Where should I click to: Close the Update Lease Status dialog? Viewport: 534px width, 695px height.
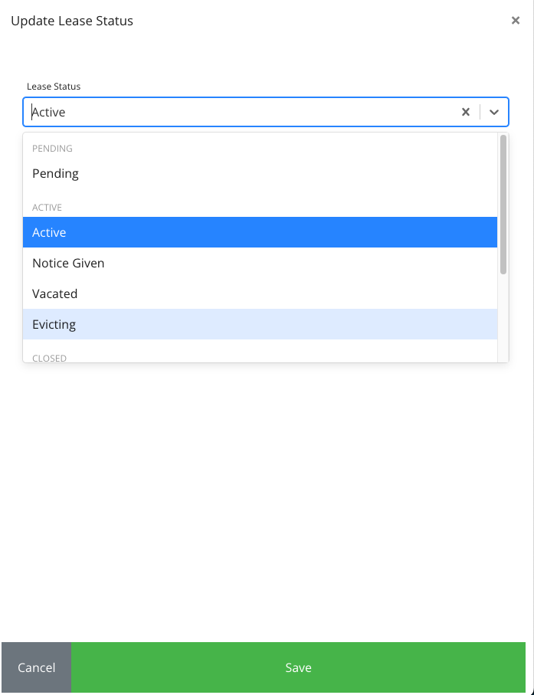516,21
